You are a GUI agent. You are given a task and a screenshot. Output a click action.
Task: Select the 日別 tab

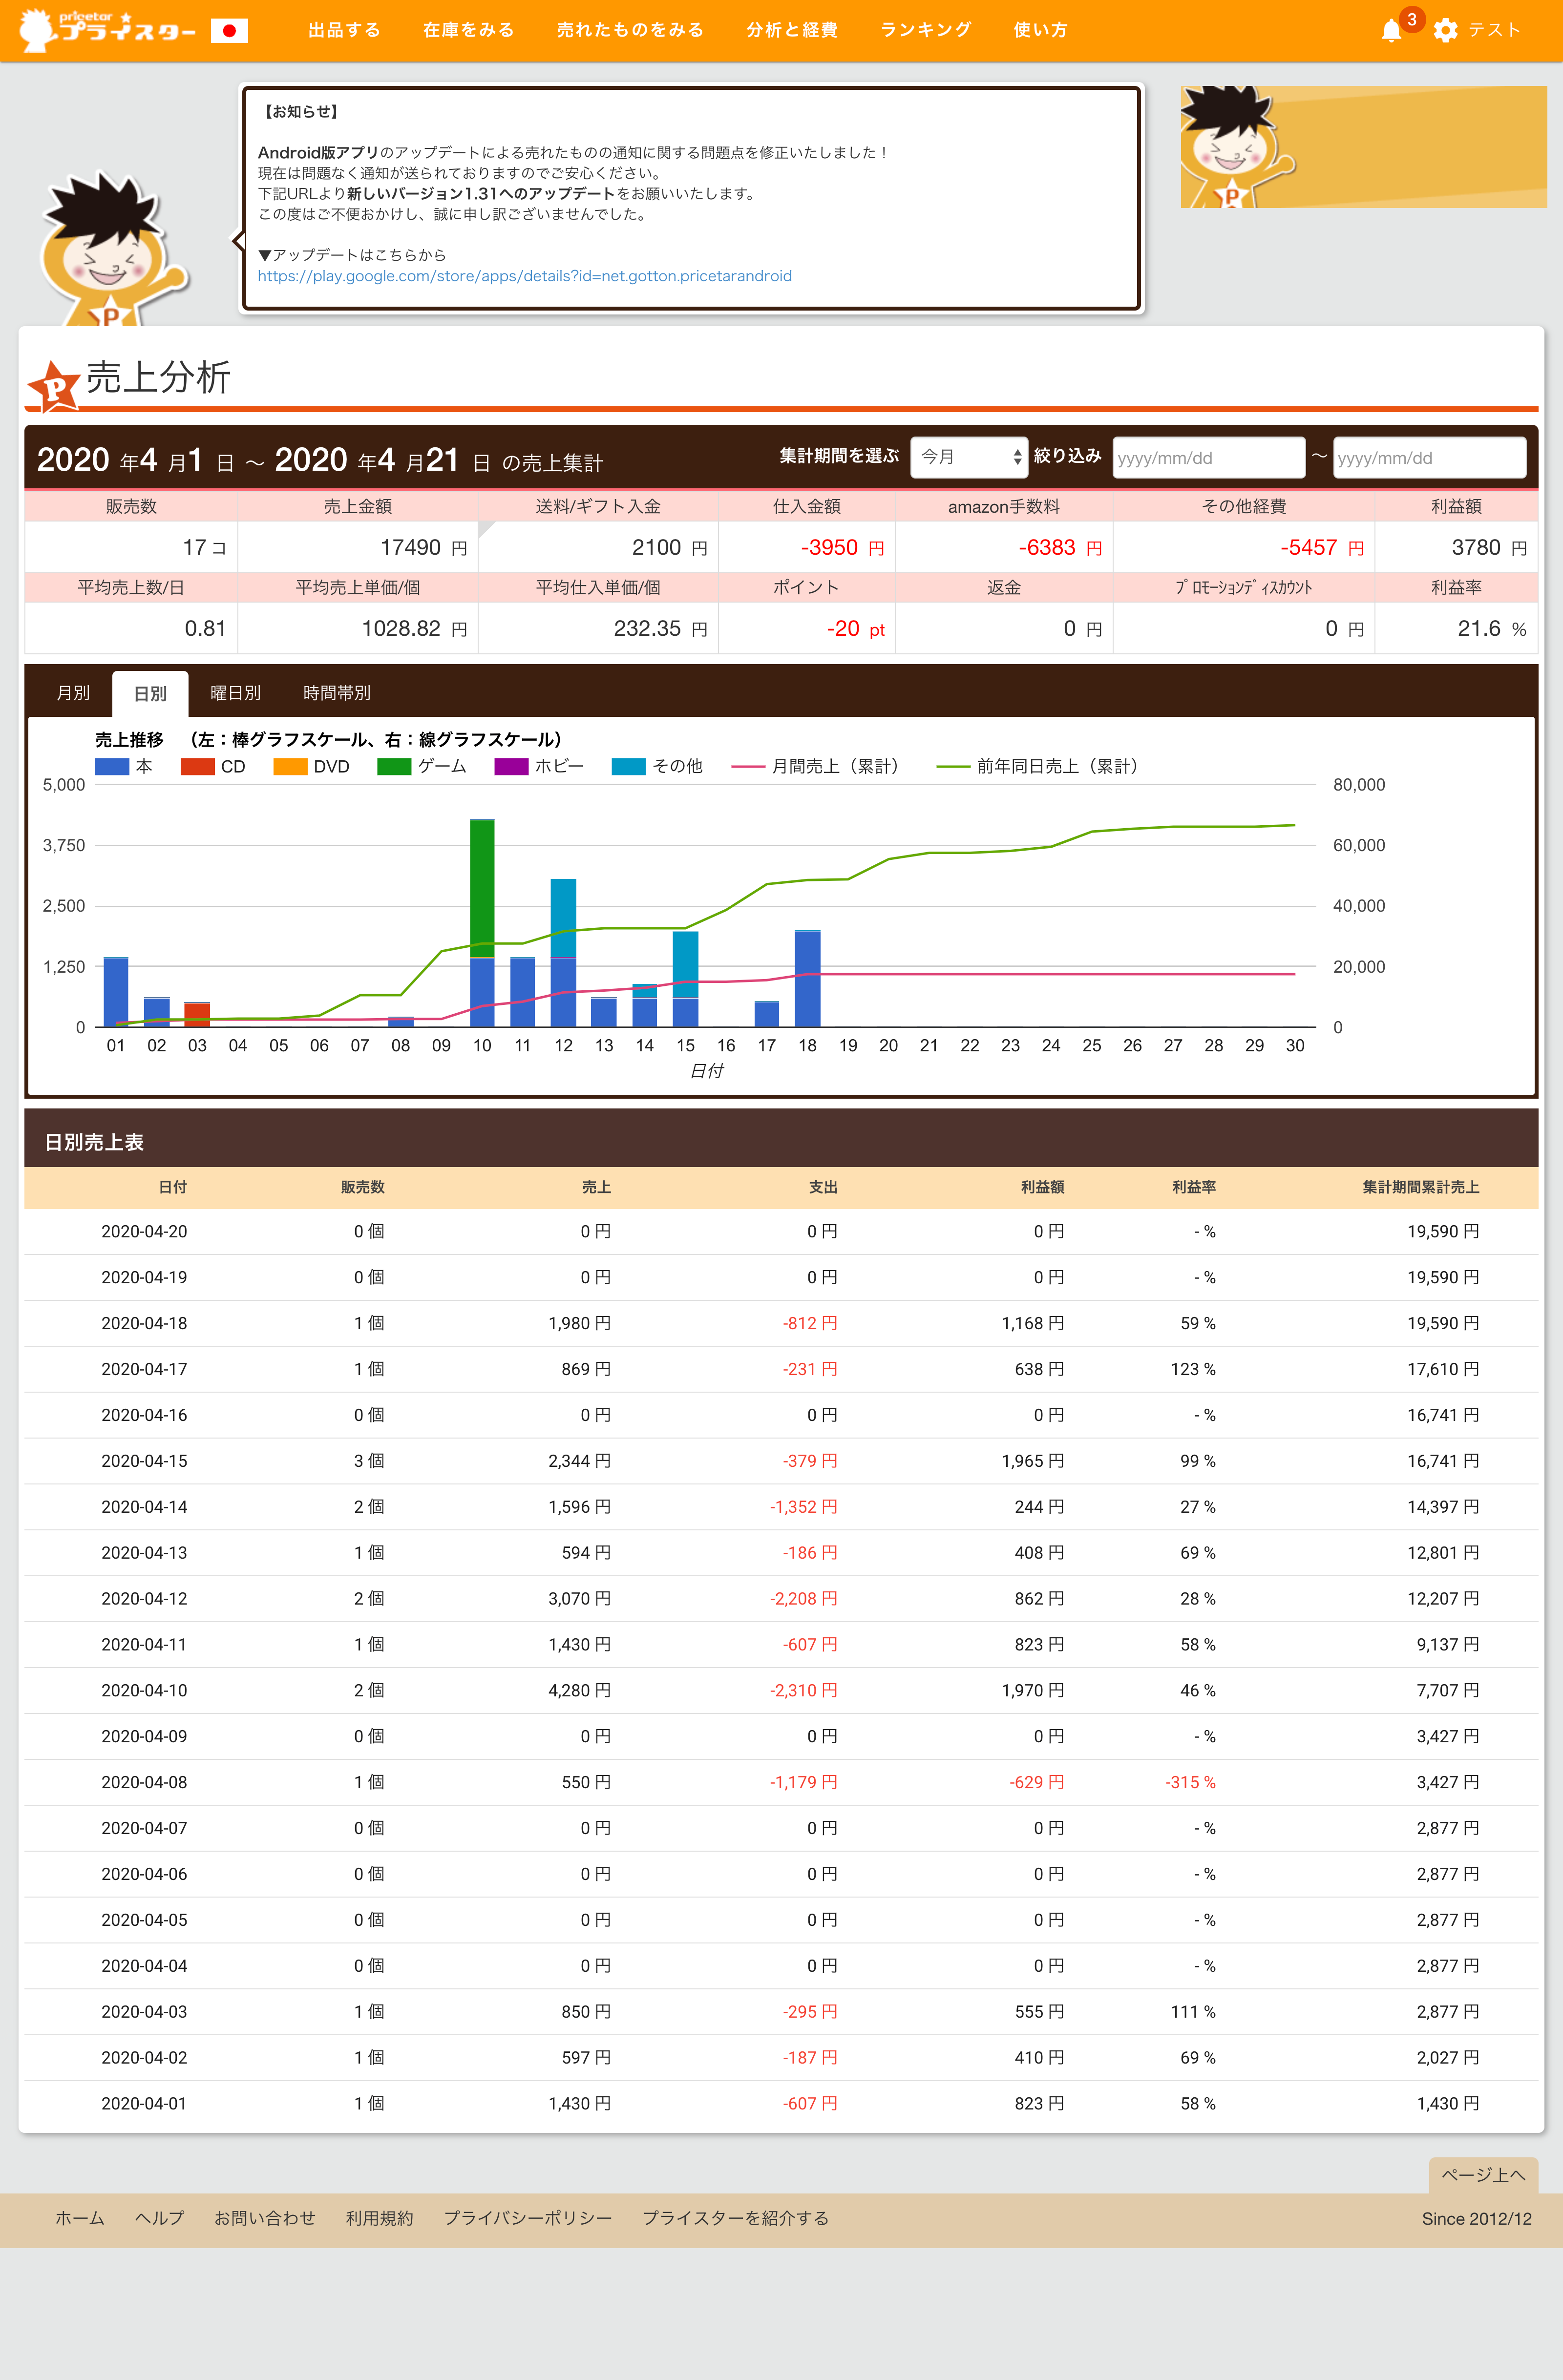150,693
